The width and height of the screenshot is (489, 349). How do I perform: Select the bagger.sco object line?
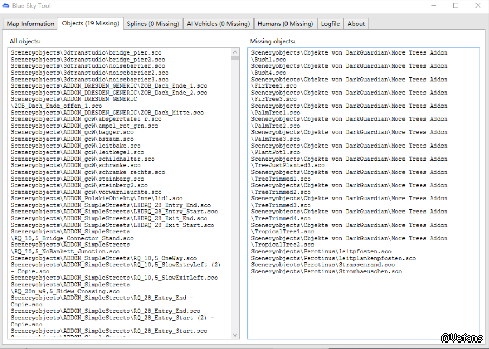72,133
